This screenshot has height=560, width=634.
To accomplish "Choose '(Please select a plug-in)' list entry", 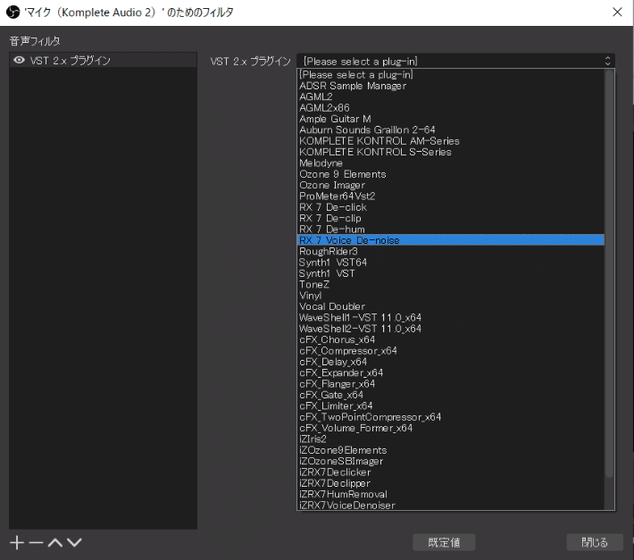I will click(x=451, y=75).
